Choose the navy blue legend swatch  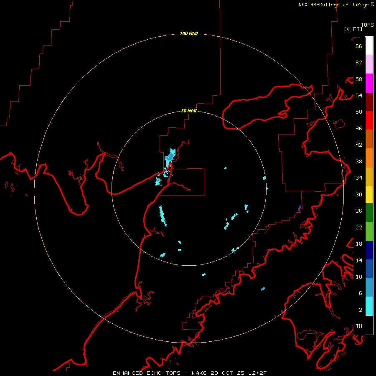[369, 250]
